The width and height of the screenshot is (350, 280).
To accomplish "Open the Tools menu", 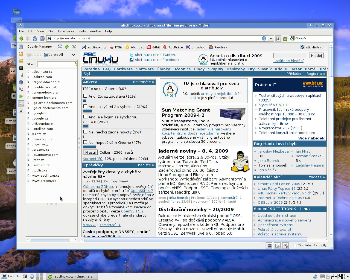I will (82, 31).
